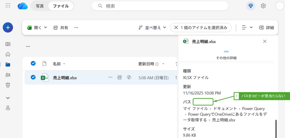Click the Copilot icon on 売上明細.xlsx row
Image resolution: width=290 pixels, height=138 pixels.
(129, 77)
